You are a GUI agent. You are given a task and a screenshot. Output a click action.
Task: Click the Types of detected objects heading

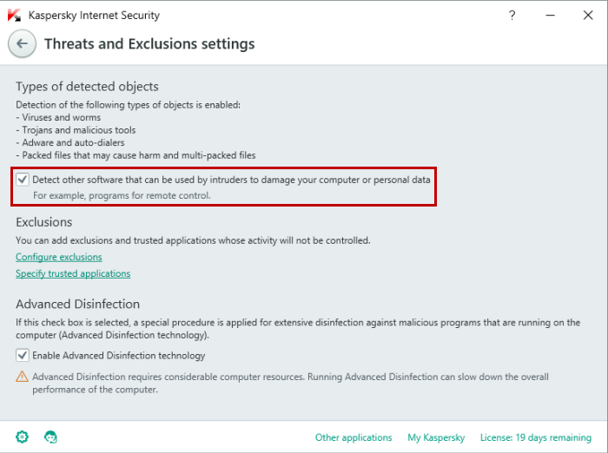(87, 87)
